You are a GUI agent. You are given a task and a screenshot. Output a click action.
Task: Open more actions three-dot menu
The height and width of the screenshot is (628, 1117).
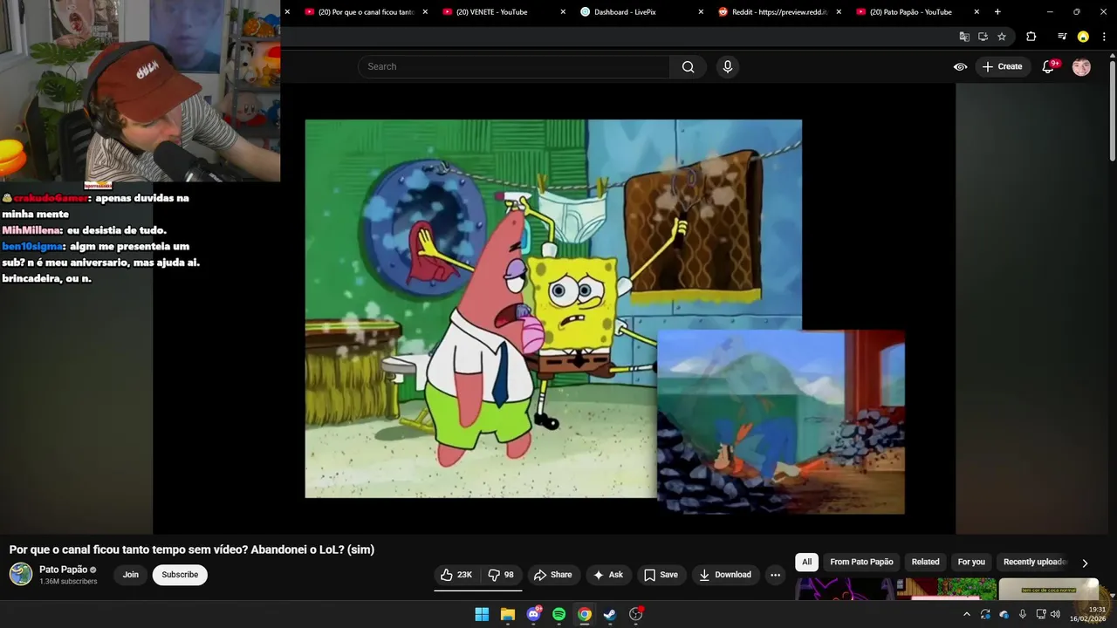[775, 575]
